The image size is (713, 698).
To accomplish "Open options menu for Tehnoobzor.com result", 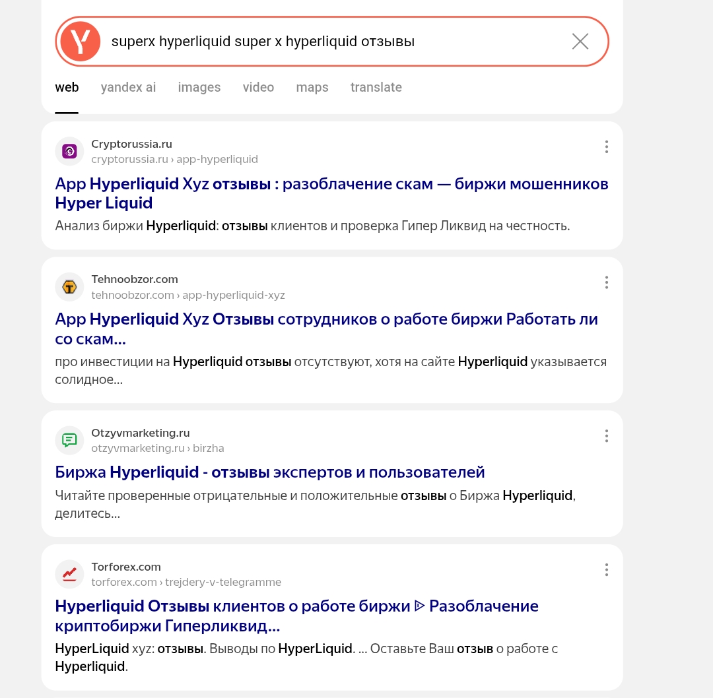I will pyautogui.click(x=606, y=282).
